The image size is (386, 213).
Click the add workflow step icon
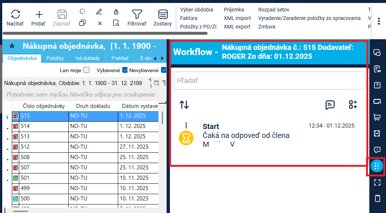tap(353, 105)
